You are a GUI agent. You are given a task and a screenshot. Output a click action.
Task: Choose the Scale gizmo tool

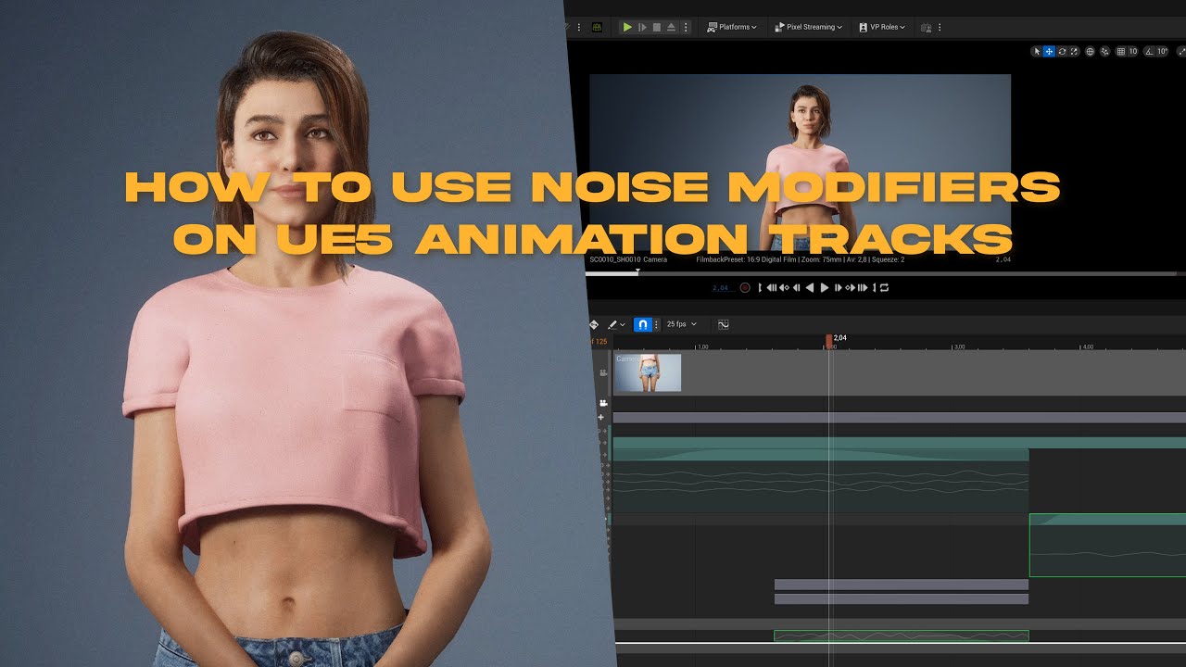click(1074, 51)
